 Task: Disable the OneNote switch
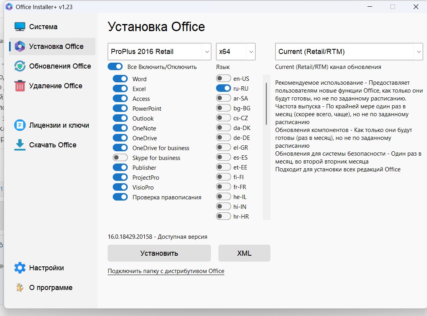[x=120, y=128]
